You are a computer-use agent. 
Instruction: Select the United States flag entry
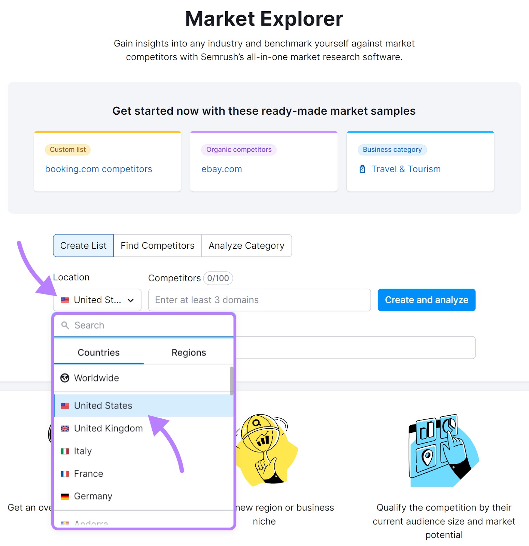coord(103,405)
